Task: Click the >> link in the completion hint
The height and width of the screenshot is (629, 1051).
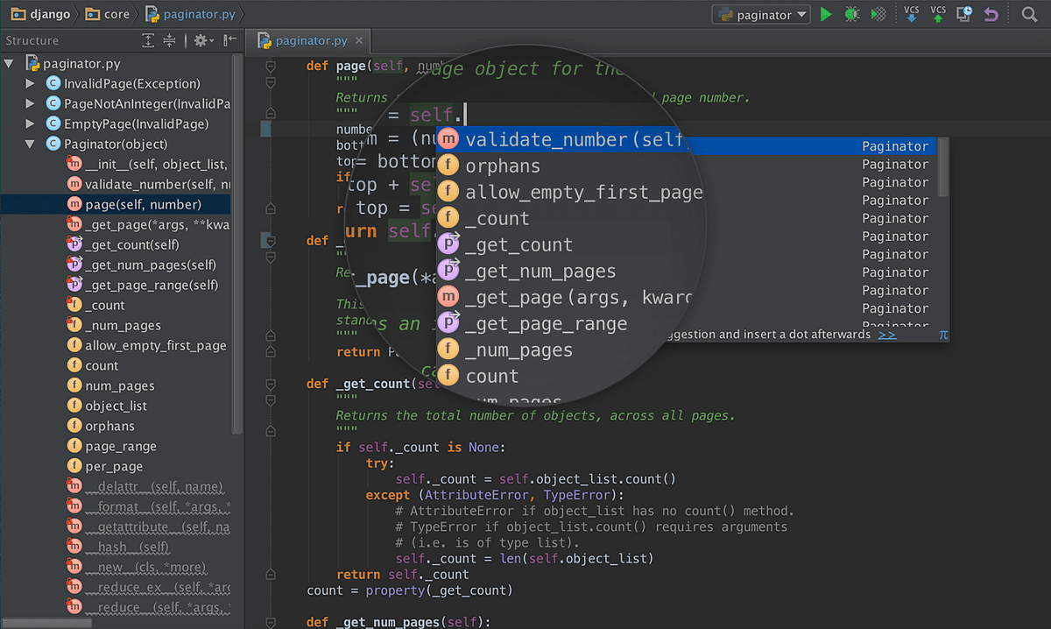Action: [886, 334]
